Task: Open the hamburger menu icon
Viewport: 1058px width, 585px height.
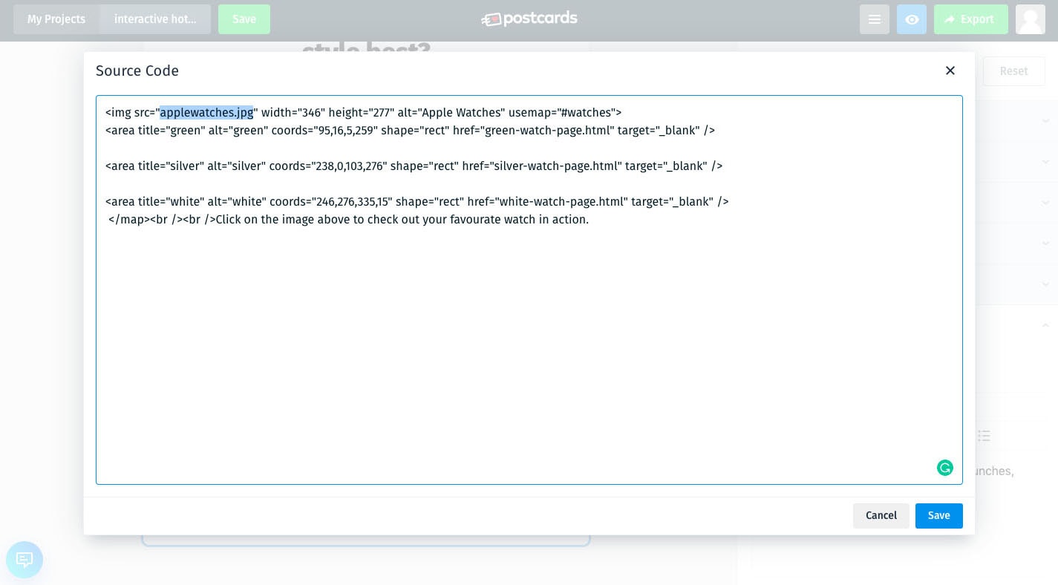Action: coord(875,19)
